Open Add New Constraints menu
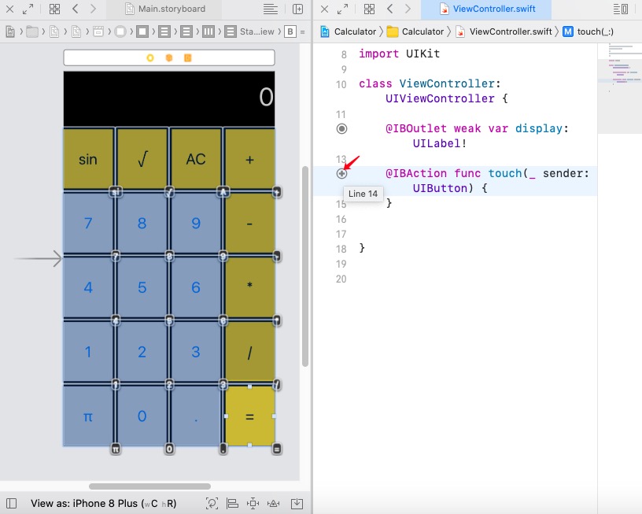Image resolution: width=642 pixels, height=514 pixels. pyautogui.click(x=253, y=503)
